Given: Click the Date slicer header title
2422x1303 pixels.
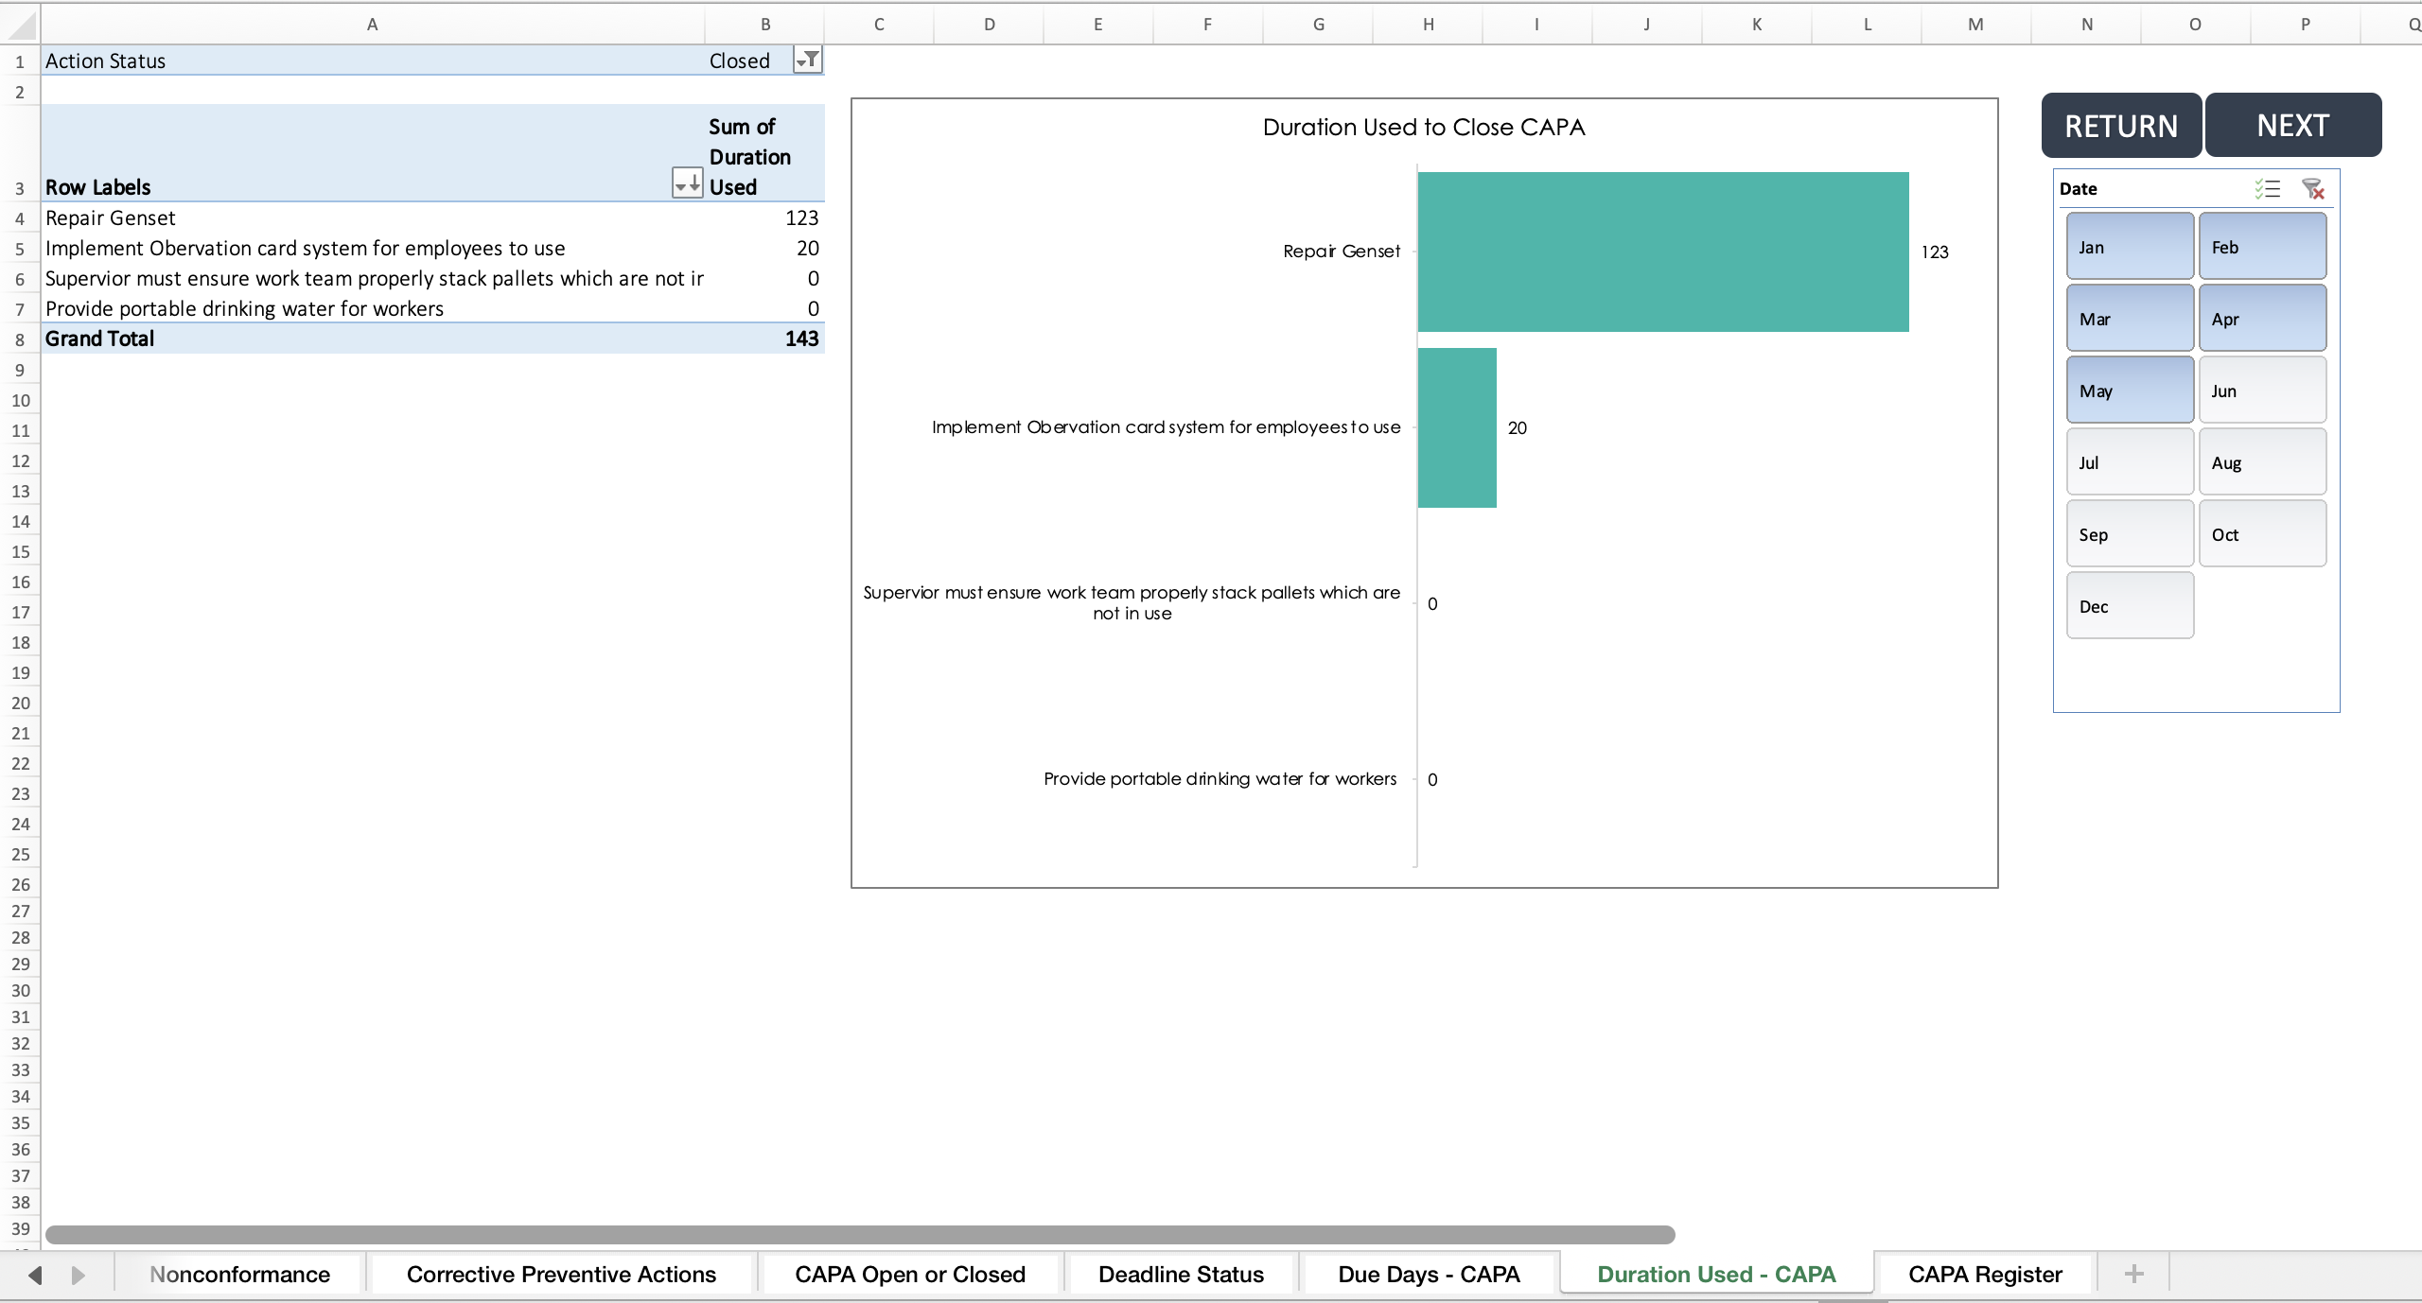Looking at the screenshot, I should (x=2079, y=189).
